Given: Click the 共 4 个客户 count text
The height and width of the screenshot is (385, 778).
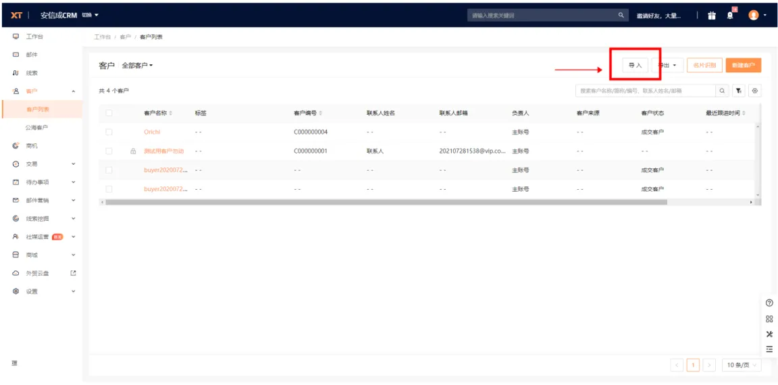Looking at the screenshot, I should click(x=114, y=91).
